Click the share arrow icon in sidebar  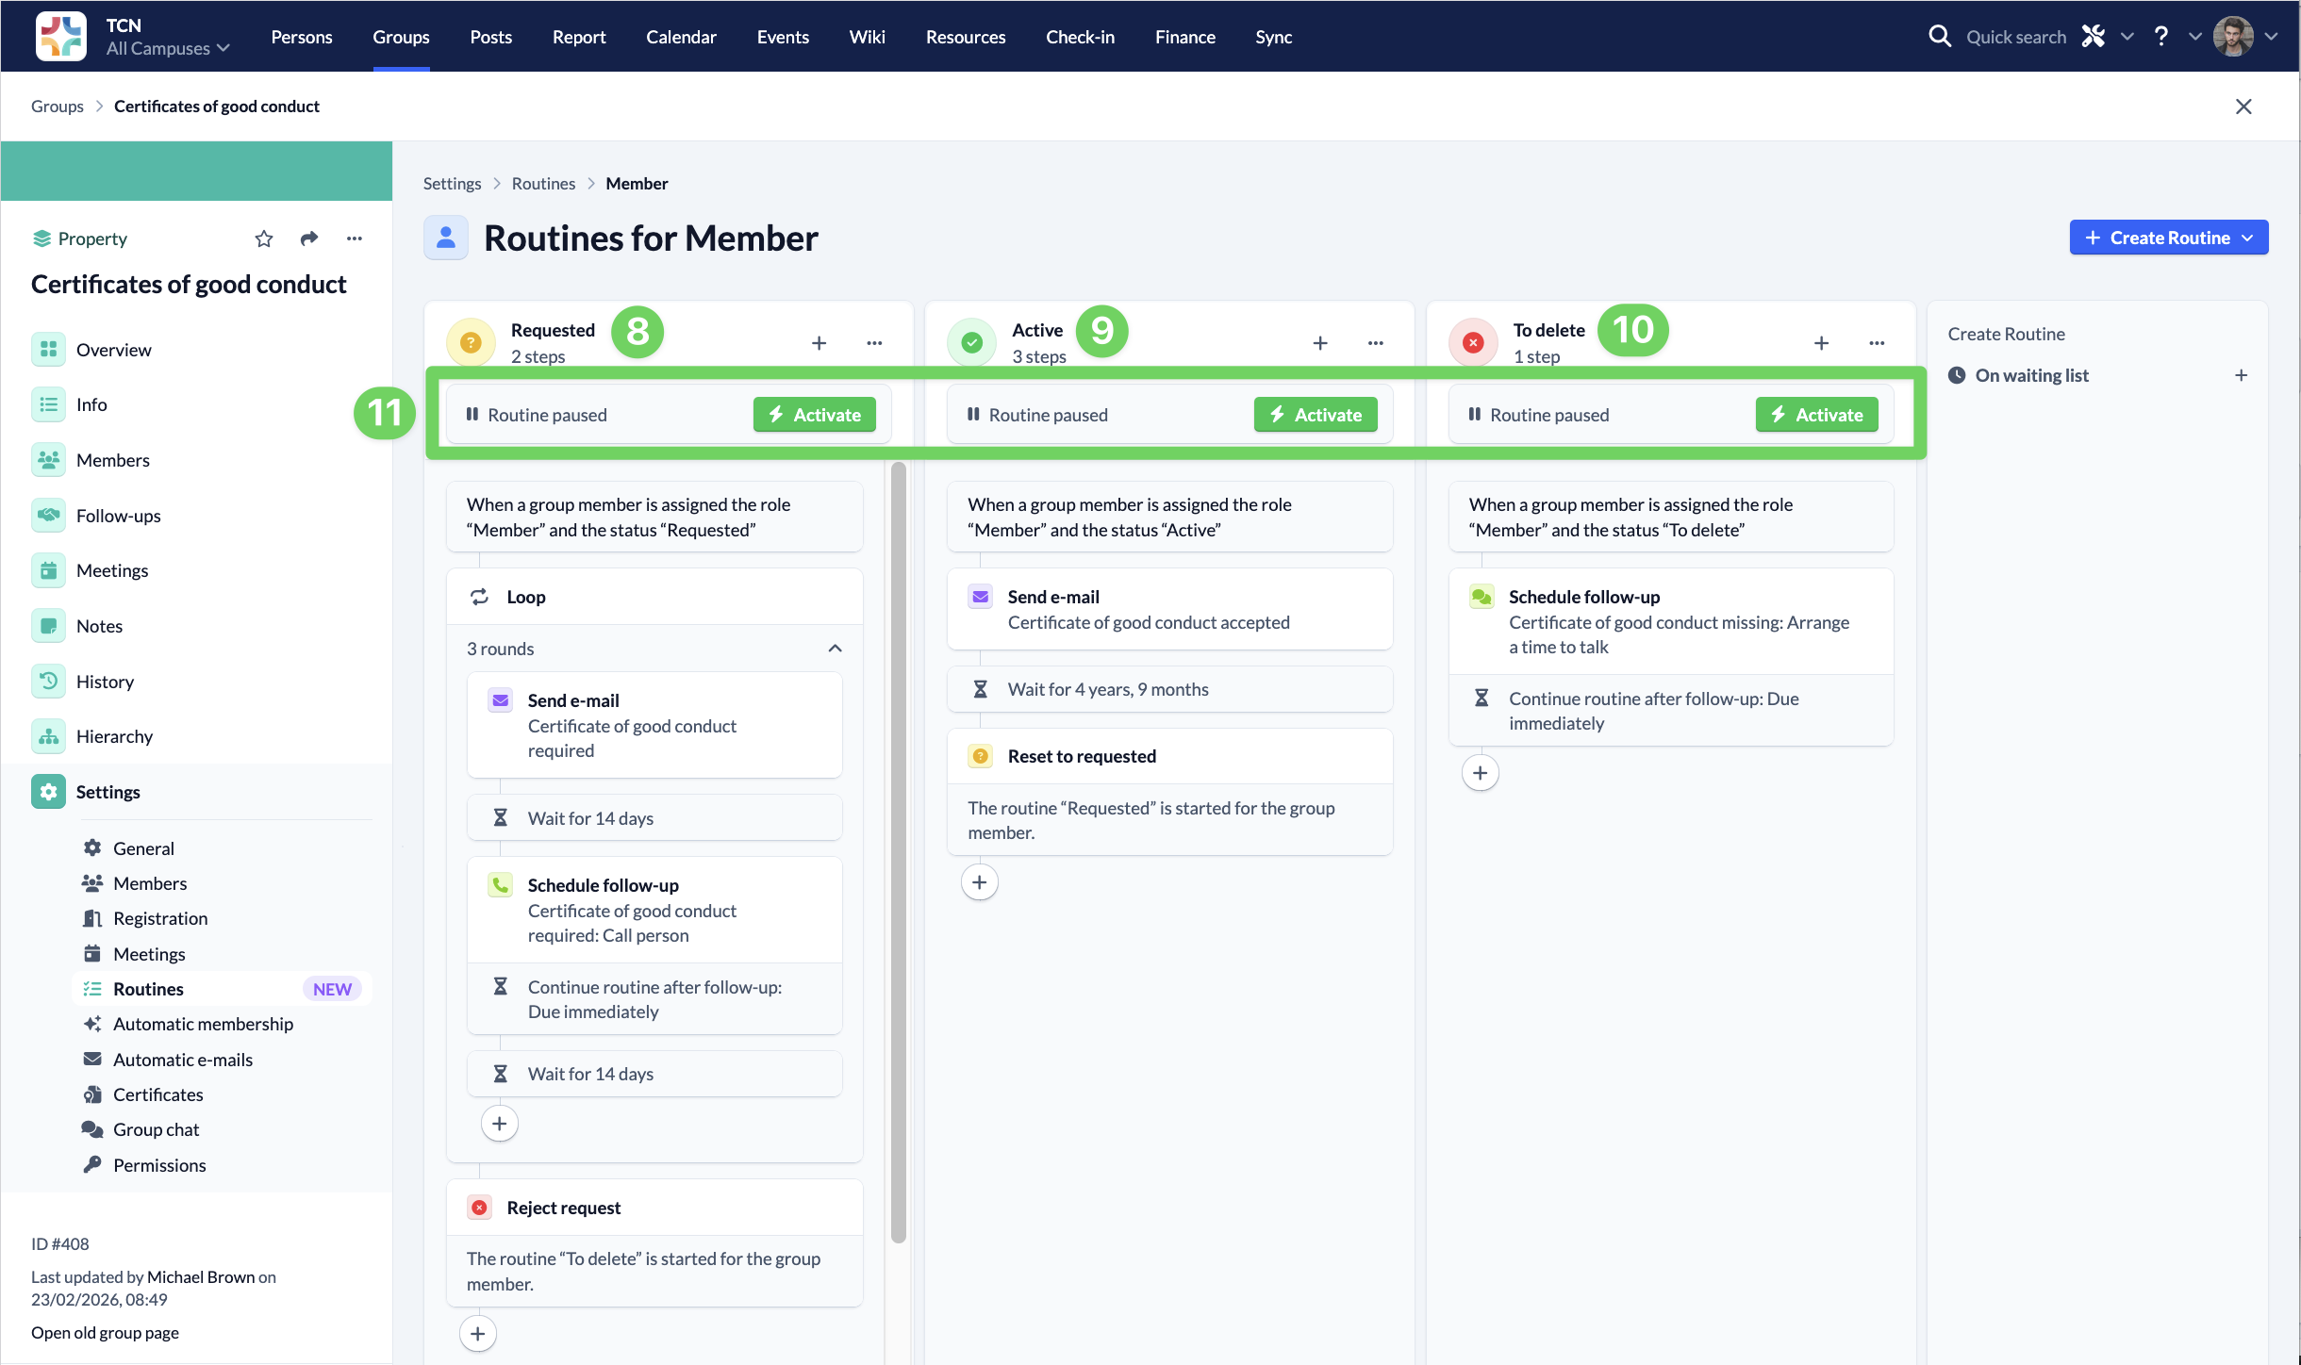tap(309, 238)
